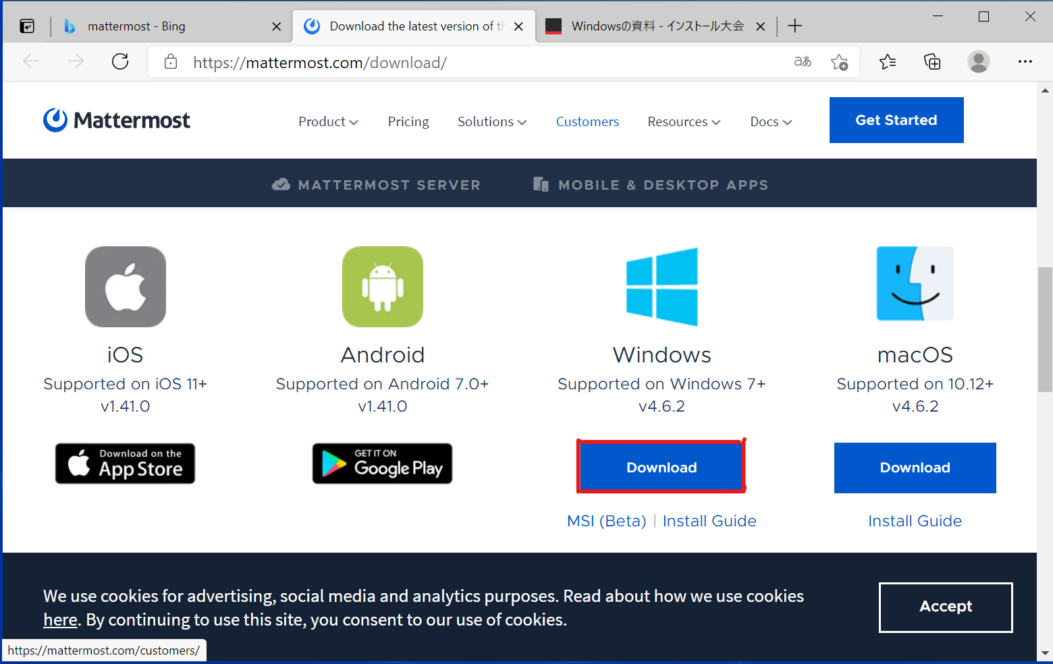Click the 'Supported on Android 7.0+' text

click(x=383, y=384)
